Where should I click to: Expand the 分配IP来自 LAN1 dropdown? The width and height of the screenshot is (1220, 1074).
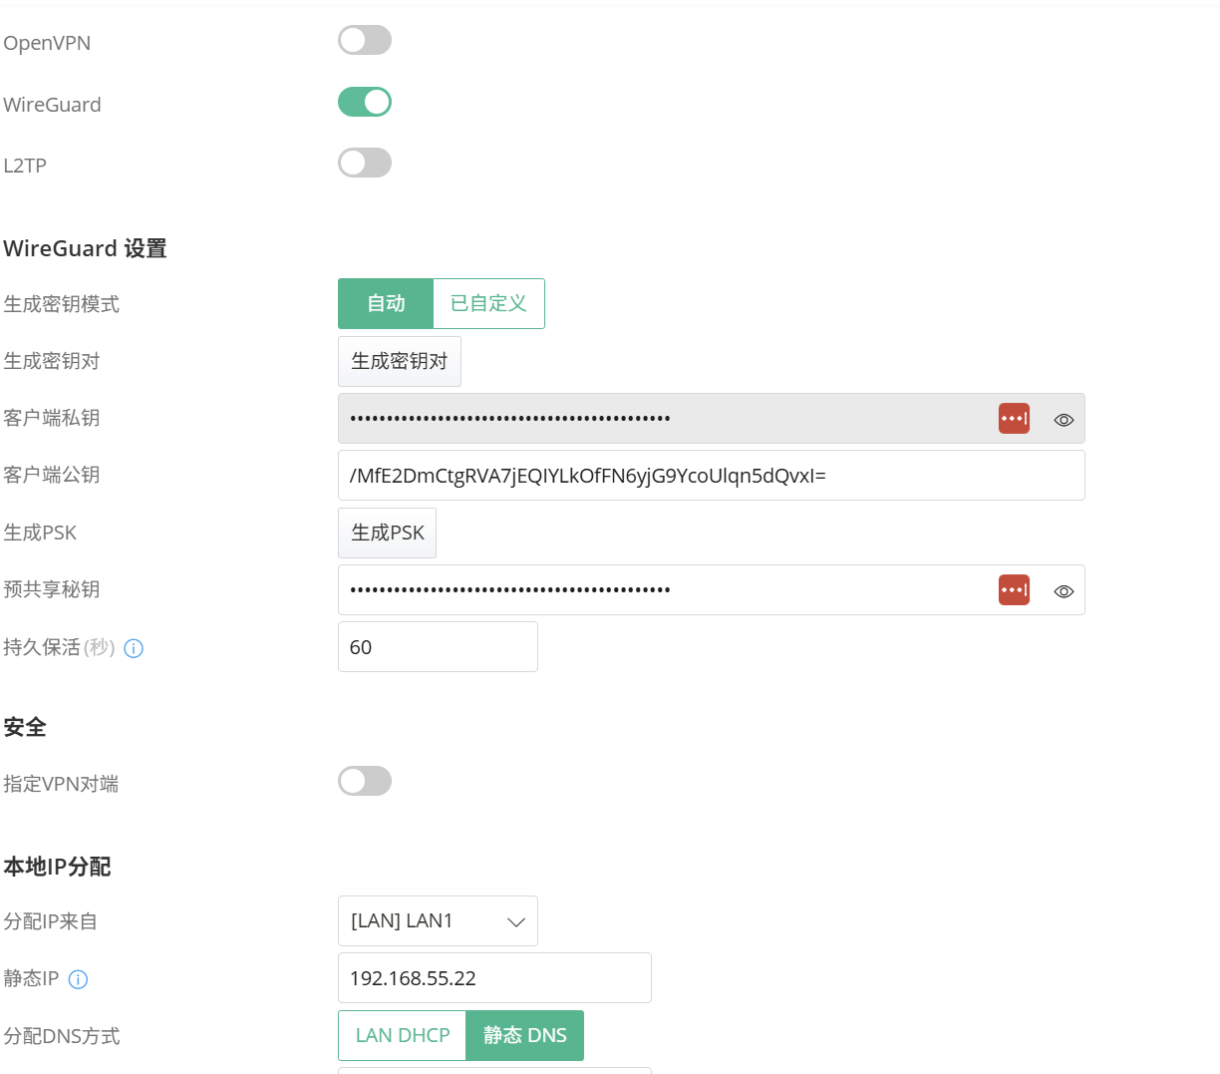tap(438, 920)
